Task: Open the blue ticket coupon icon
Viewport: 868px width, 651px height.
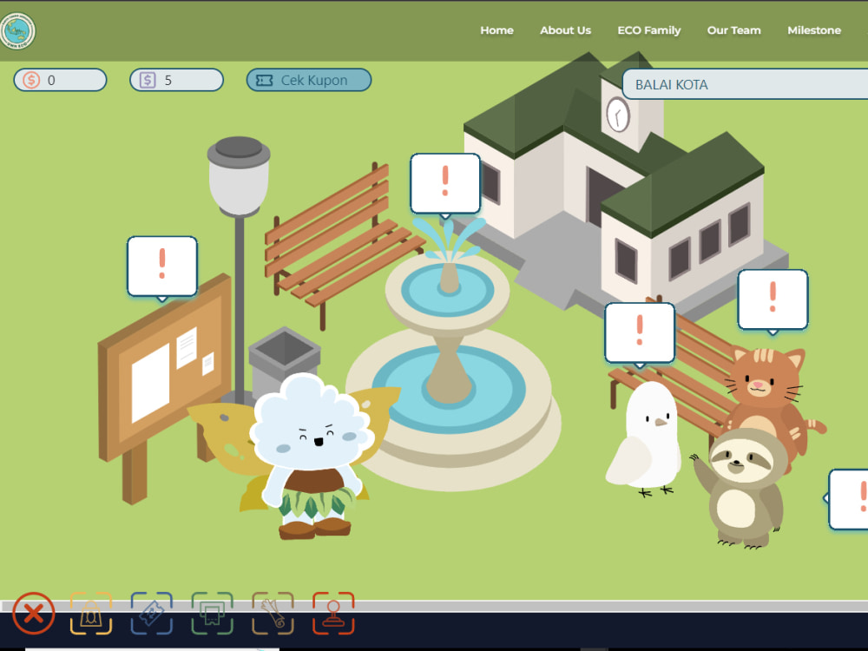Action: 152,614
